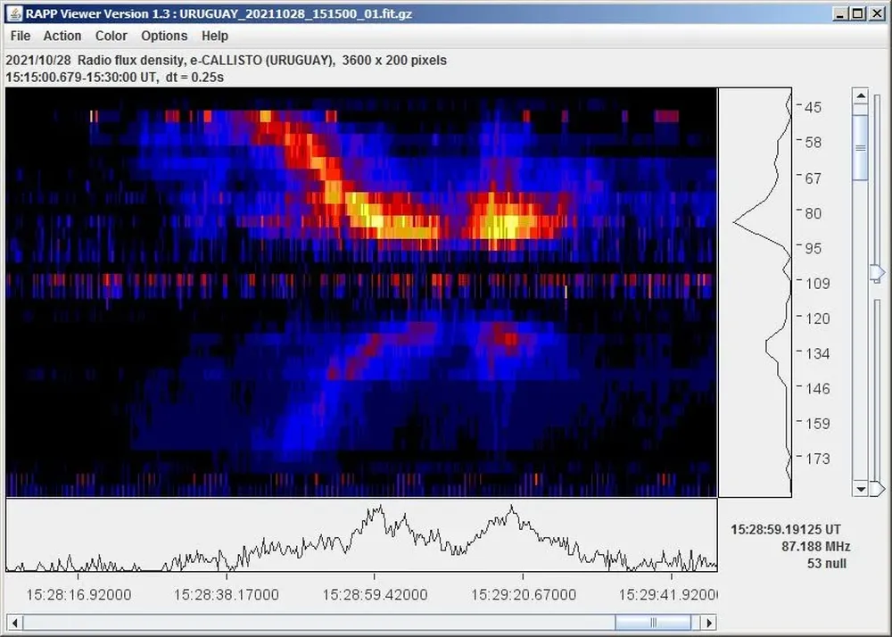Viewport: 892px width, 637px height.
Task: Click the 159 MHz frequency label
Action: pyautogui.click(x=817, y=424)
